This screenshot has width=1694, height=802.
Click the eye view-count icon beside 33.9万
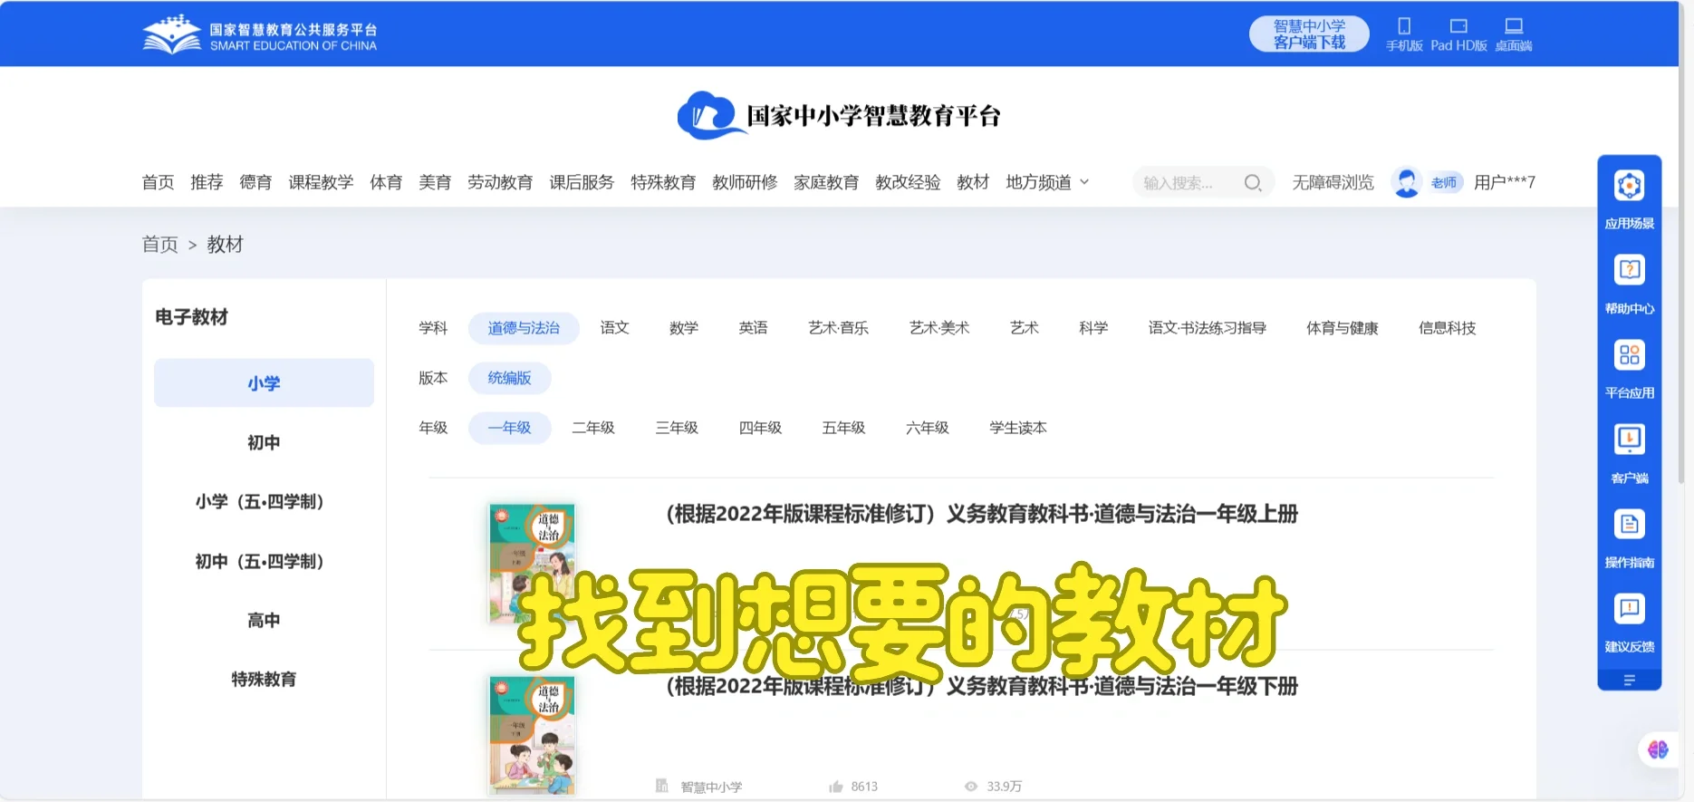click(971, 787)
